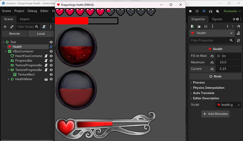This screenshot has width=243, height=141.
Task: Open script icon on HeartFlowContainer row
Action: point(46,56)
